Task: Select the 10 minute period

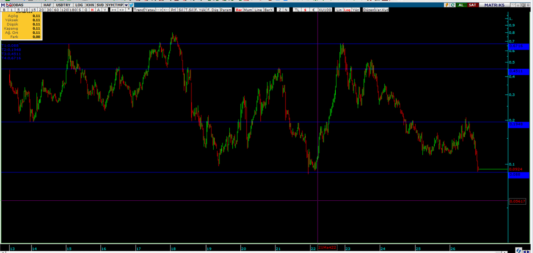Action: pyautogui.click(x=26, y=10)
